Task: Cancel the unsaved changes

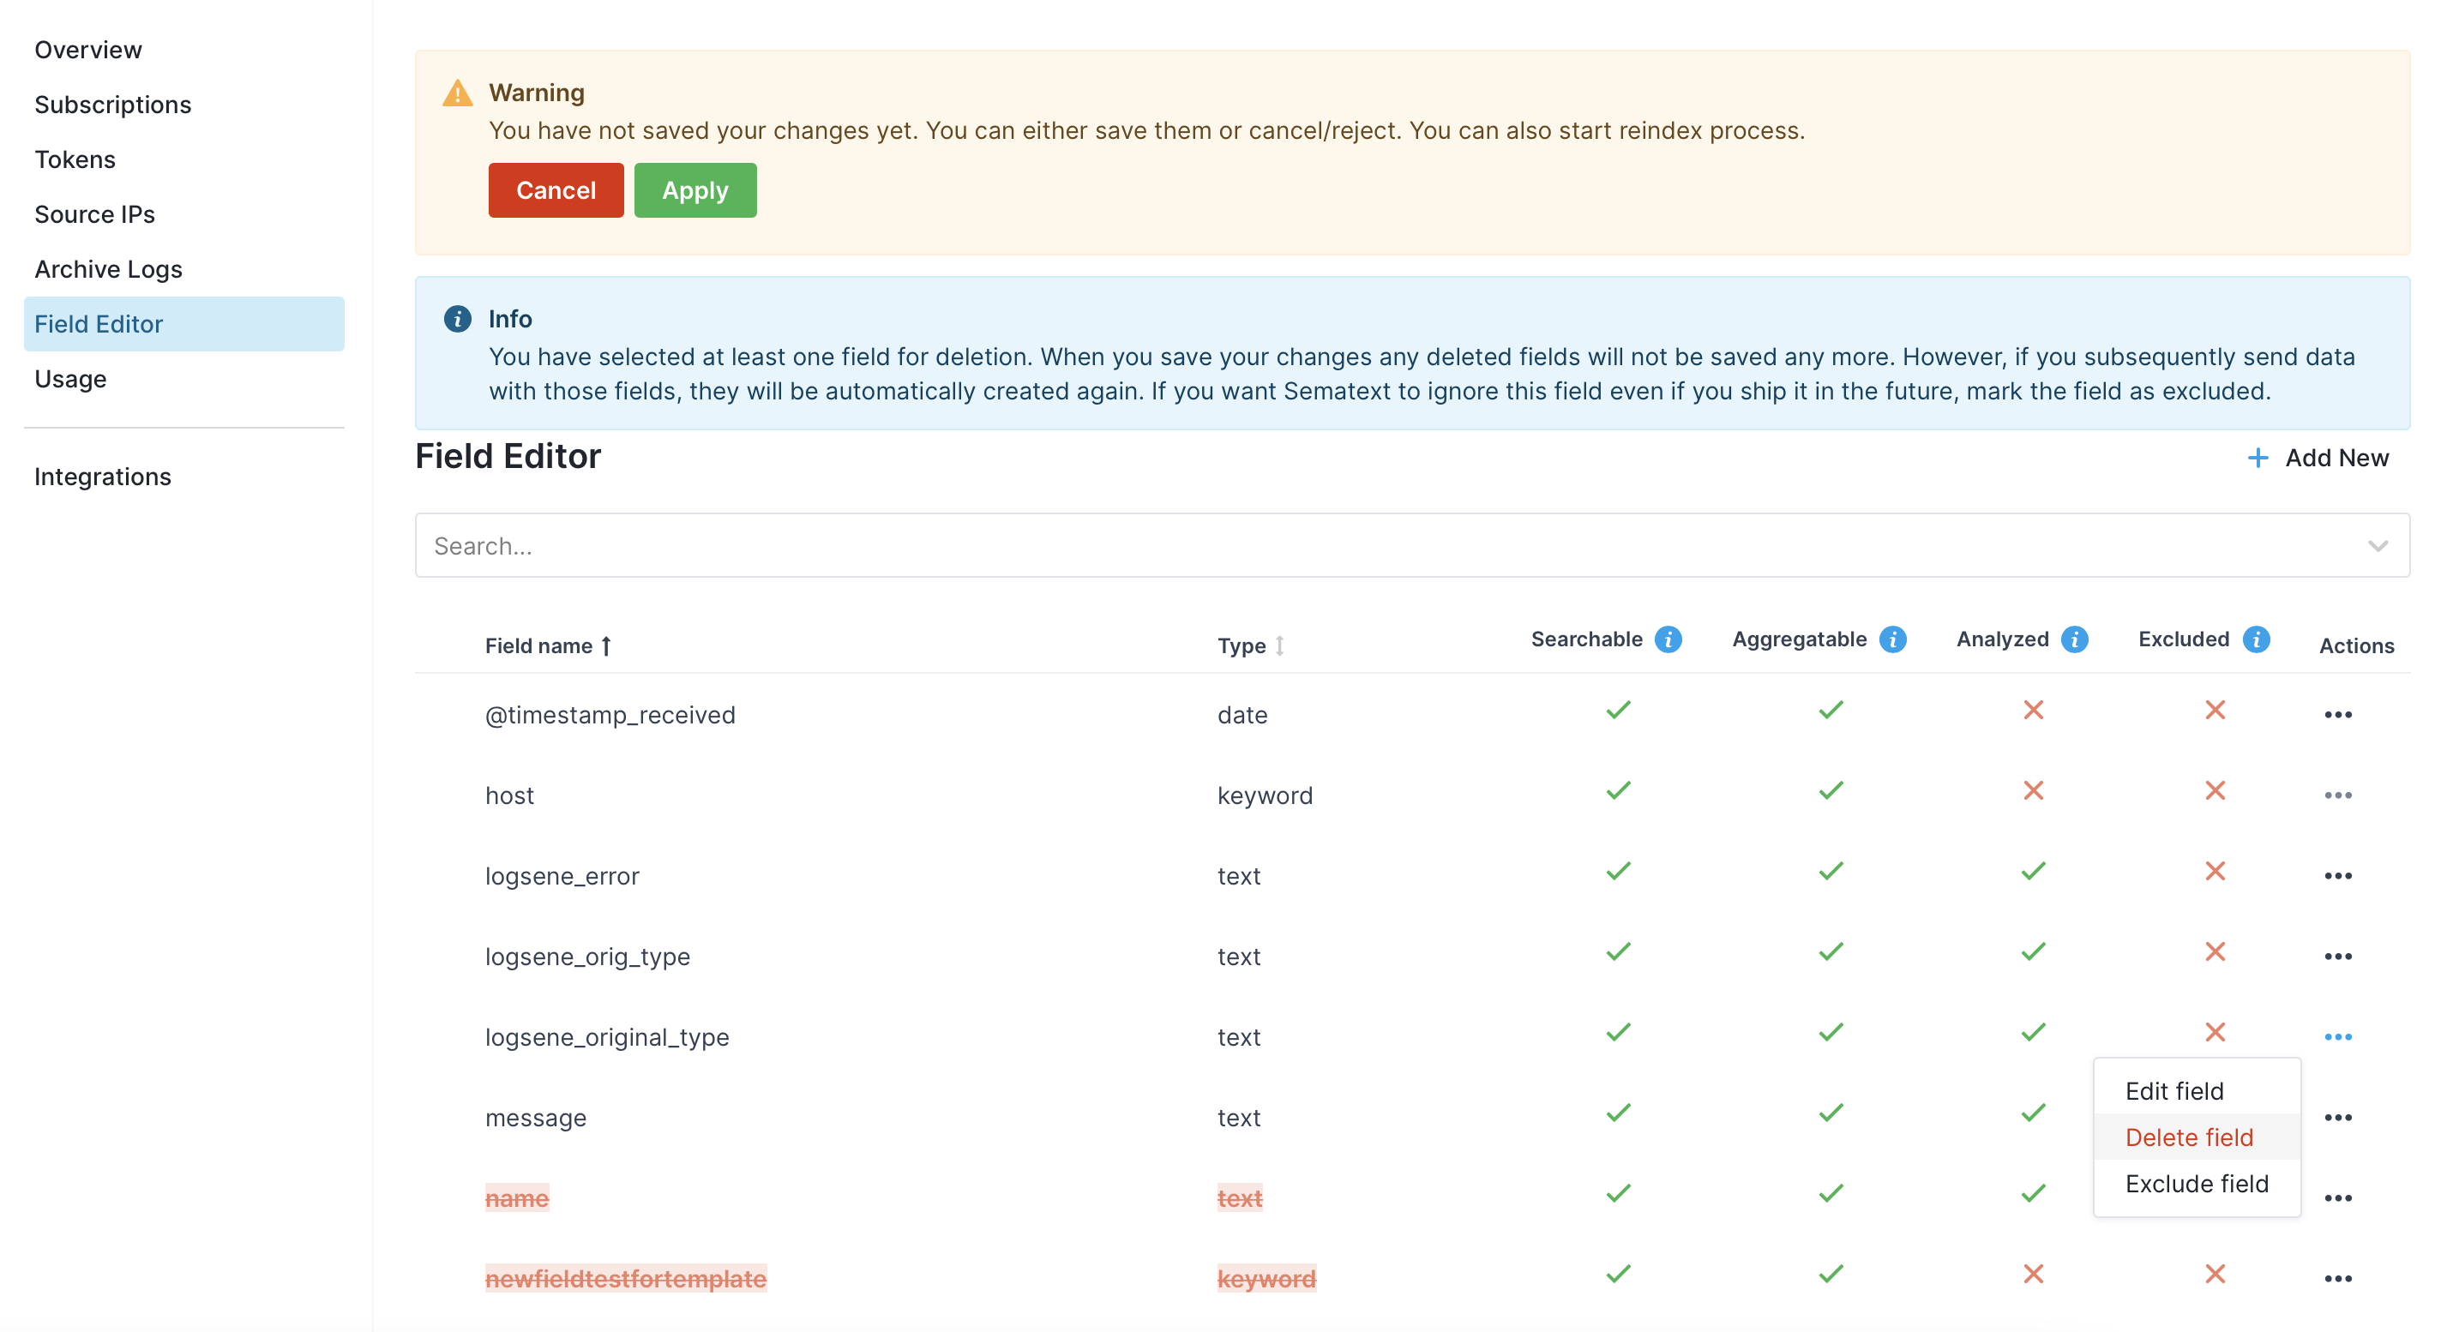Action: pos(556,190)
